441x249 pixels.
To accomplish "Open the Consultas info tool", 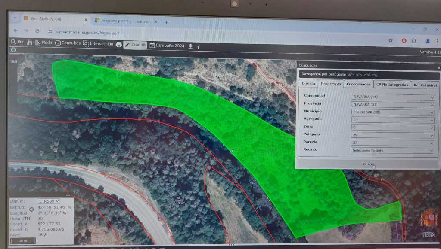I will [x=68, y=43].
